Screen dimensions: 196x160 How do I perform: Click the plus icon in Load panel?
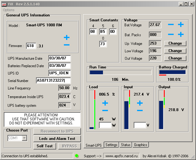point(105,103)
